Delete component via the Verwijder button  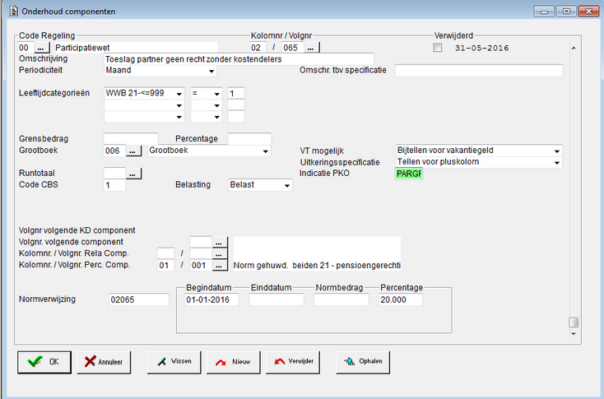pyautogui.click(x=293, y=362)
